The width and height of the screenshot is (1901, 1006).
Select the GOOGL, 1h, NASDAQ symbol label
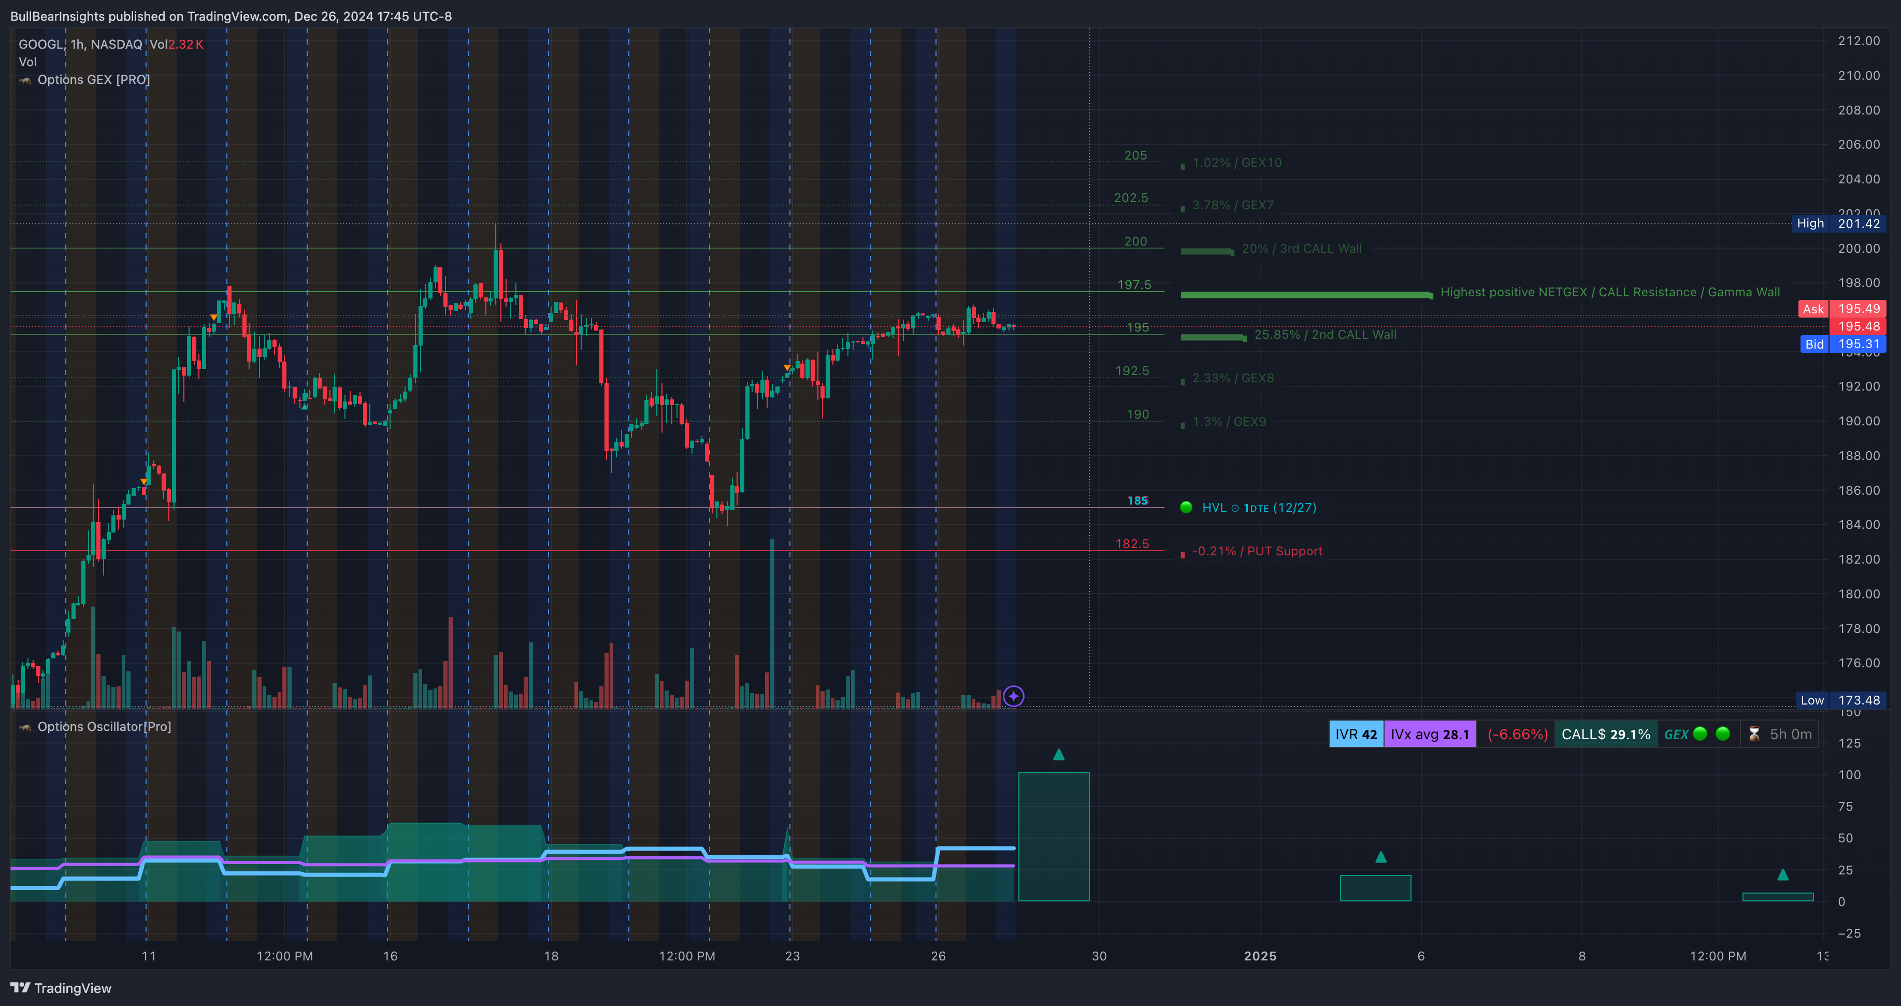click(80, 44)
